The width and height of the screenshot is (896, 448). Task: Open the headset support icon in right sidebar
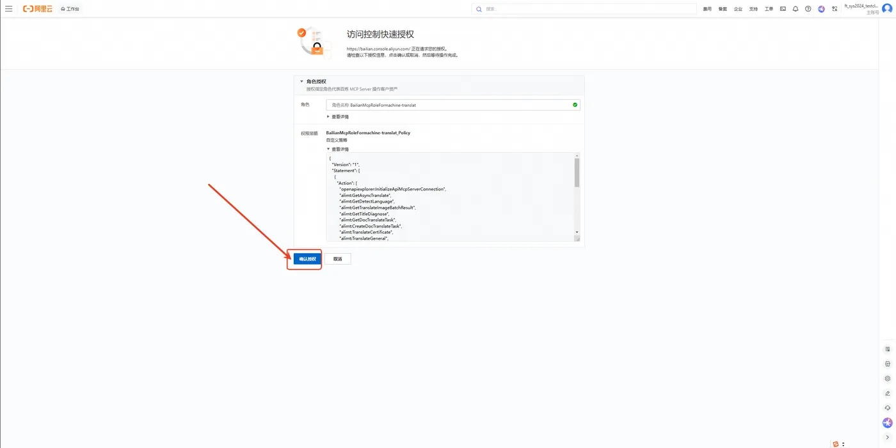click(x=887, y=408)
